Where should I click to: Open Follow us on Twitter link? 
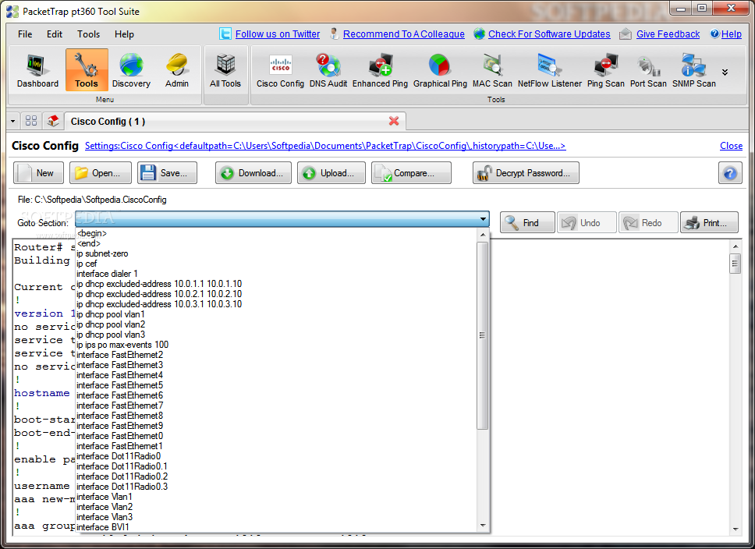point(278,34)
